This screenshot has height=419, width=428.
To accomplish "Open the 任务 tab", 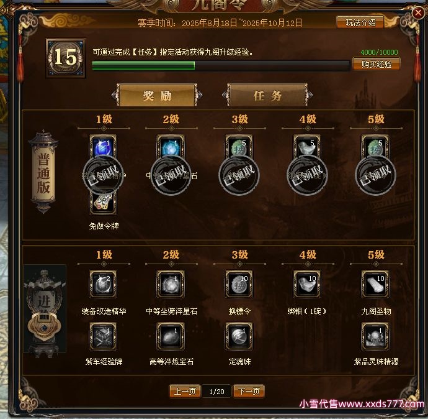I will click(267, 96).
